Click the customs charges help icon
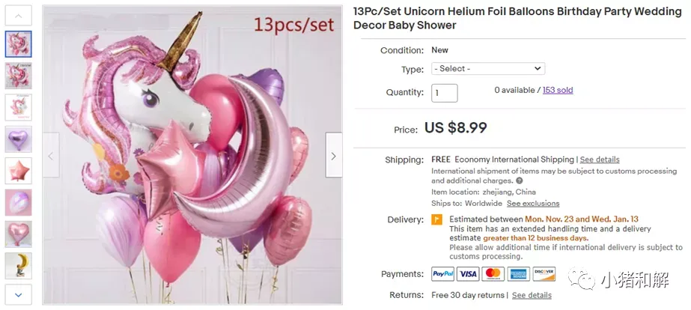Image resolution: width=691 pixels, height=310 pixels. pyautogui.click(x=519, y=180)
